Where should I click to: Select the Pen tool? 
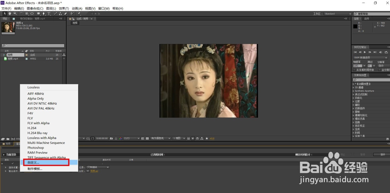click(44, 14)
